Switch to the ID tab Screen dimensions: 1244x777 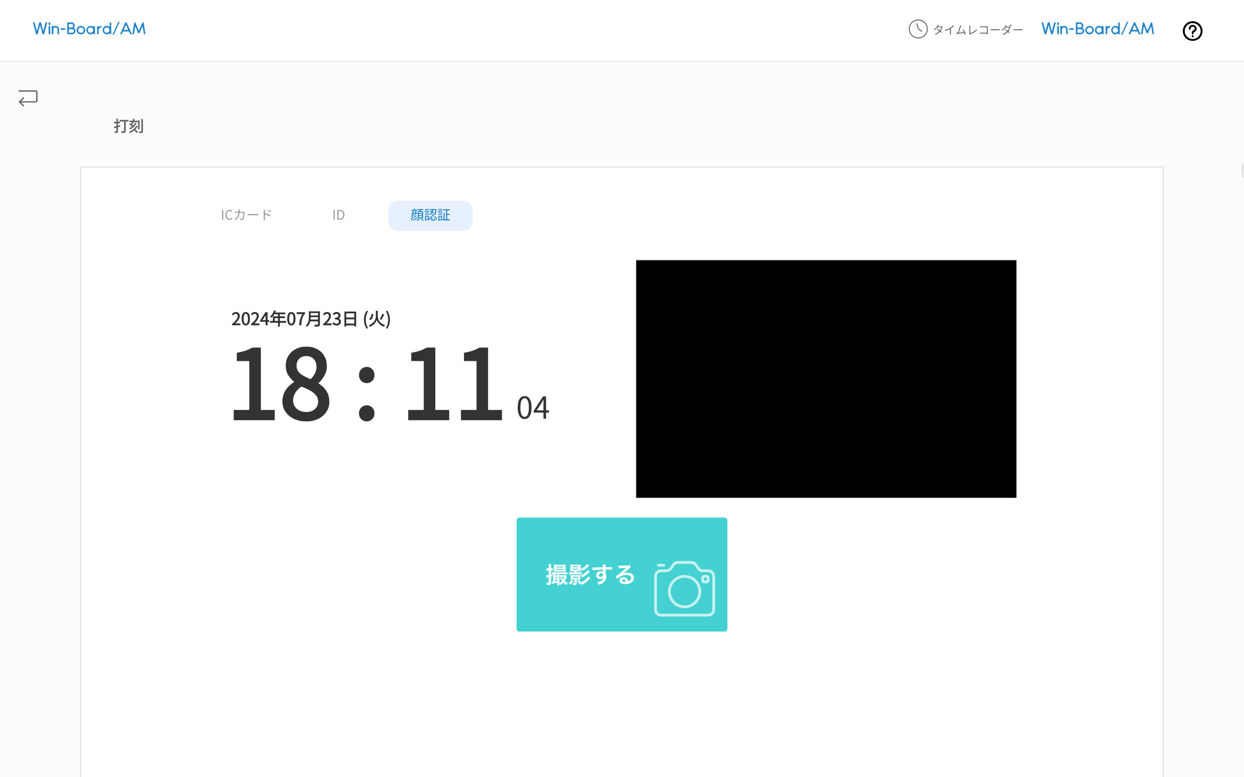(x=338, y=215)
